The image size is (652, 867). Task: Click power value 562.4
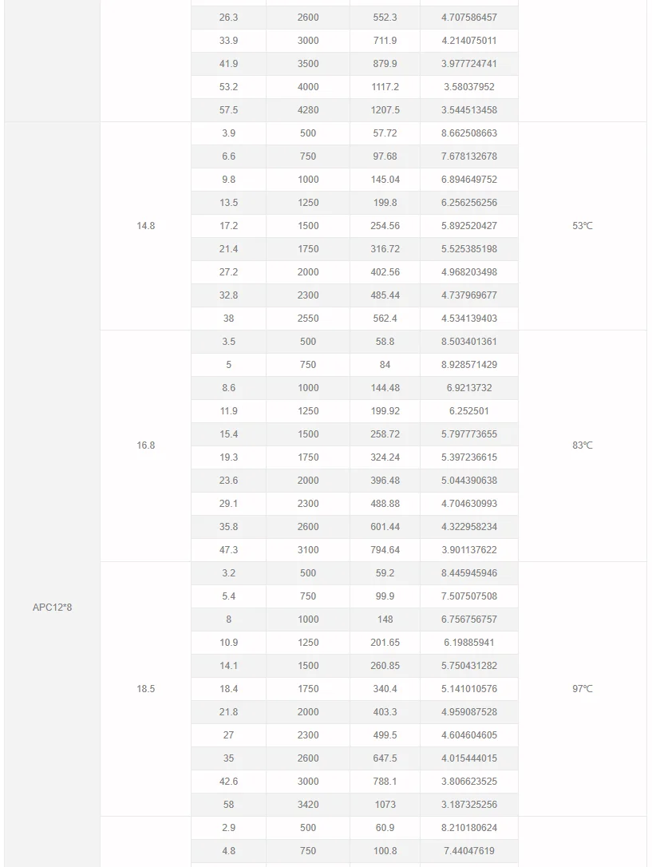click(x=385, y=319)
